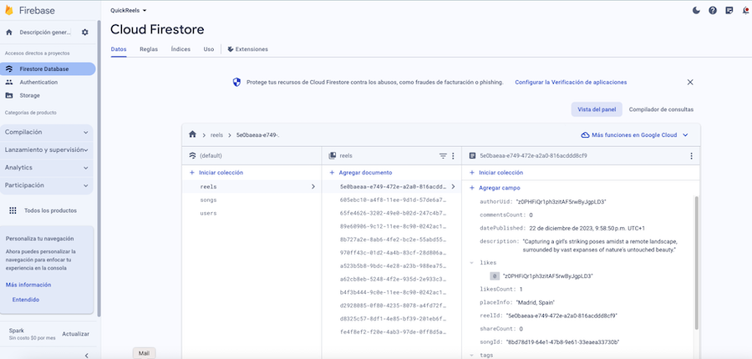Click the home icon beside Descripción general

coord(8,32)
